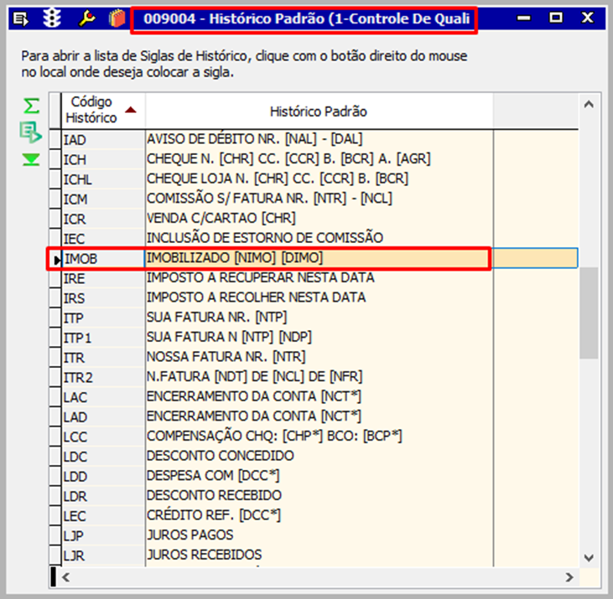Screen dimensions: 613x599
Task: Select the IRS code cell
Action: [103, 297]
